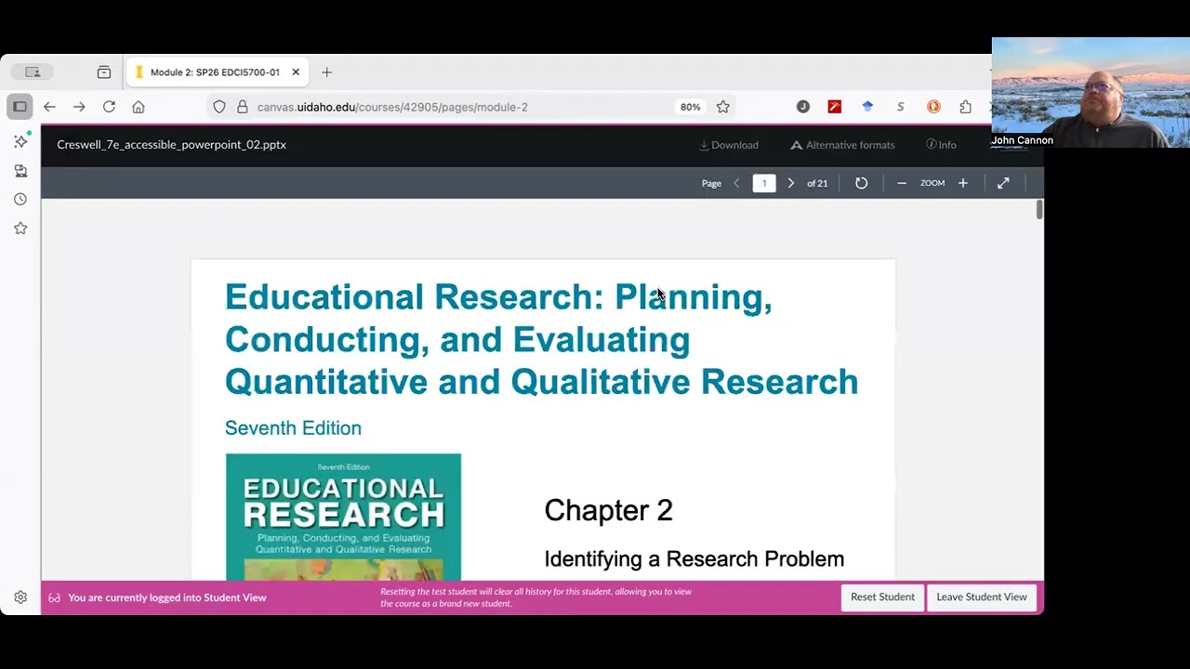Viewport: 1190px width, 669px height.
Task: Bookmark this page with the star
Action: pyautogui.click(x=723, y=107)
